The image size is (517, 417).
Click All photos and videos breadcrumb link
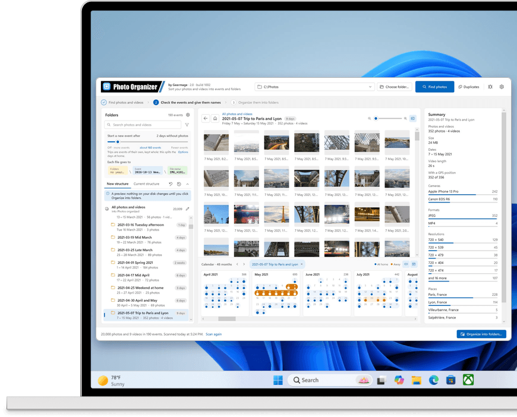point(237,114)
